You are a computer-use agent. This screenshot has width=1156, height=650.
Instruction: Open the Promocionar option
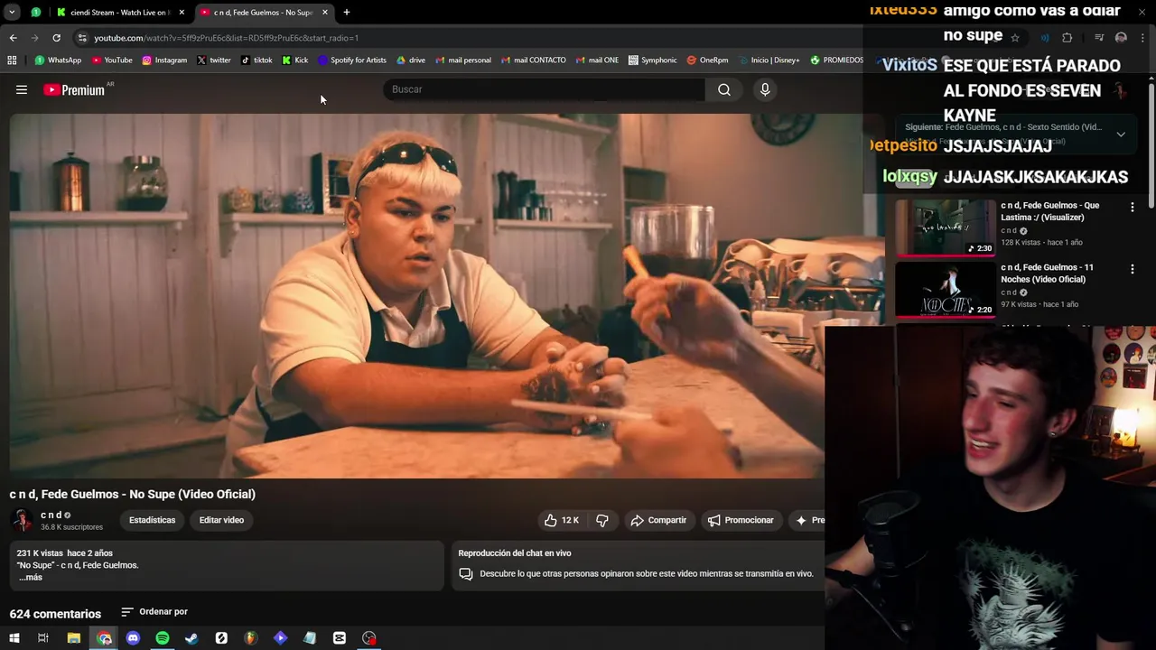tap(741, 520)
